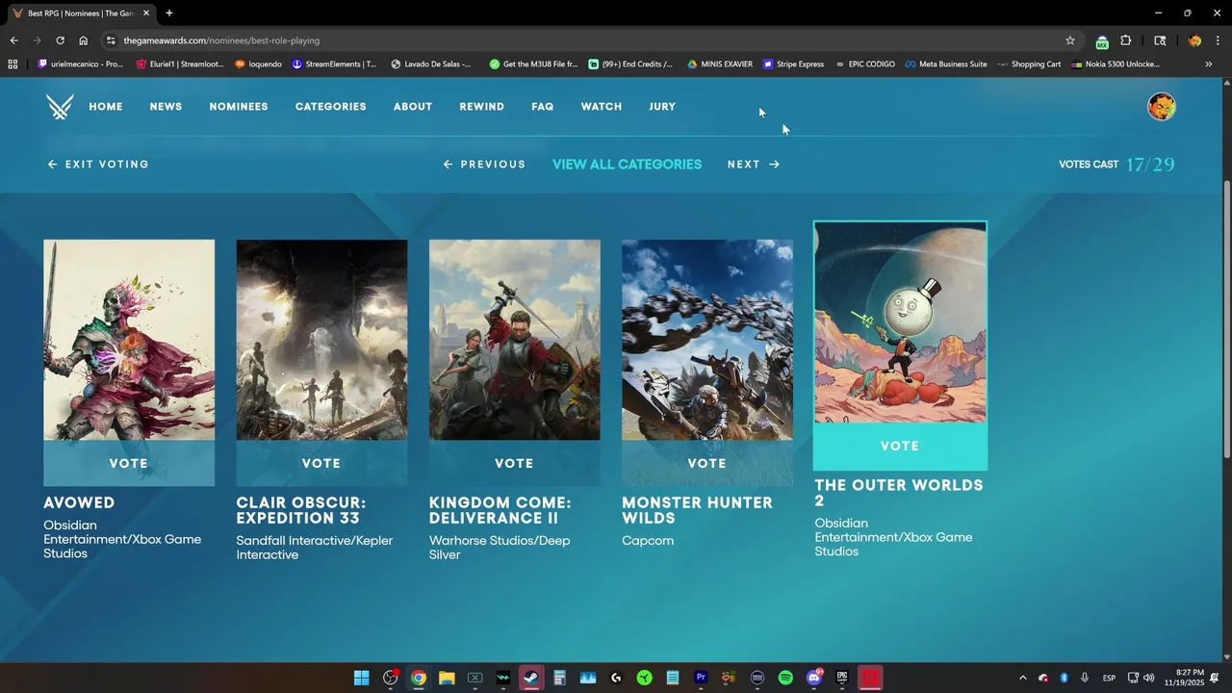Bookmark this page with the star icon

click(x=1069, y=40)
